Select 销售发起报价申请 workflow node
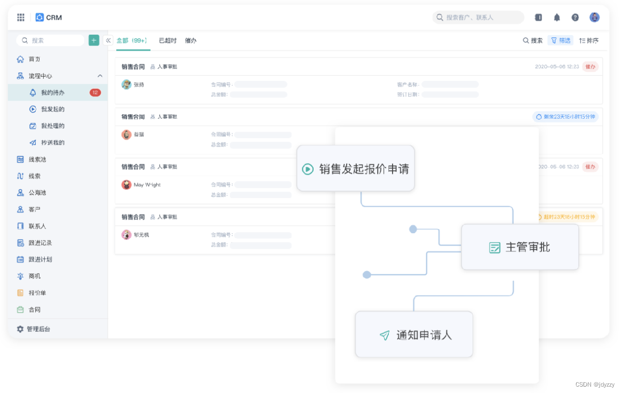Image resolution: width=623 pixels, height=393 pixels. pyautogui.click(x=356, y=168)
